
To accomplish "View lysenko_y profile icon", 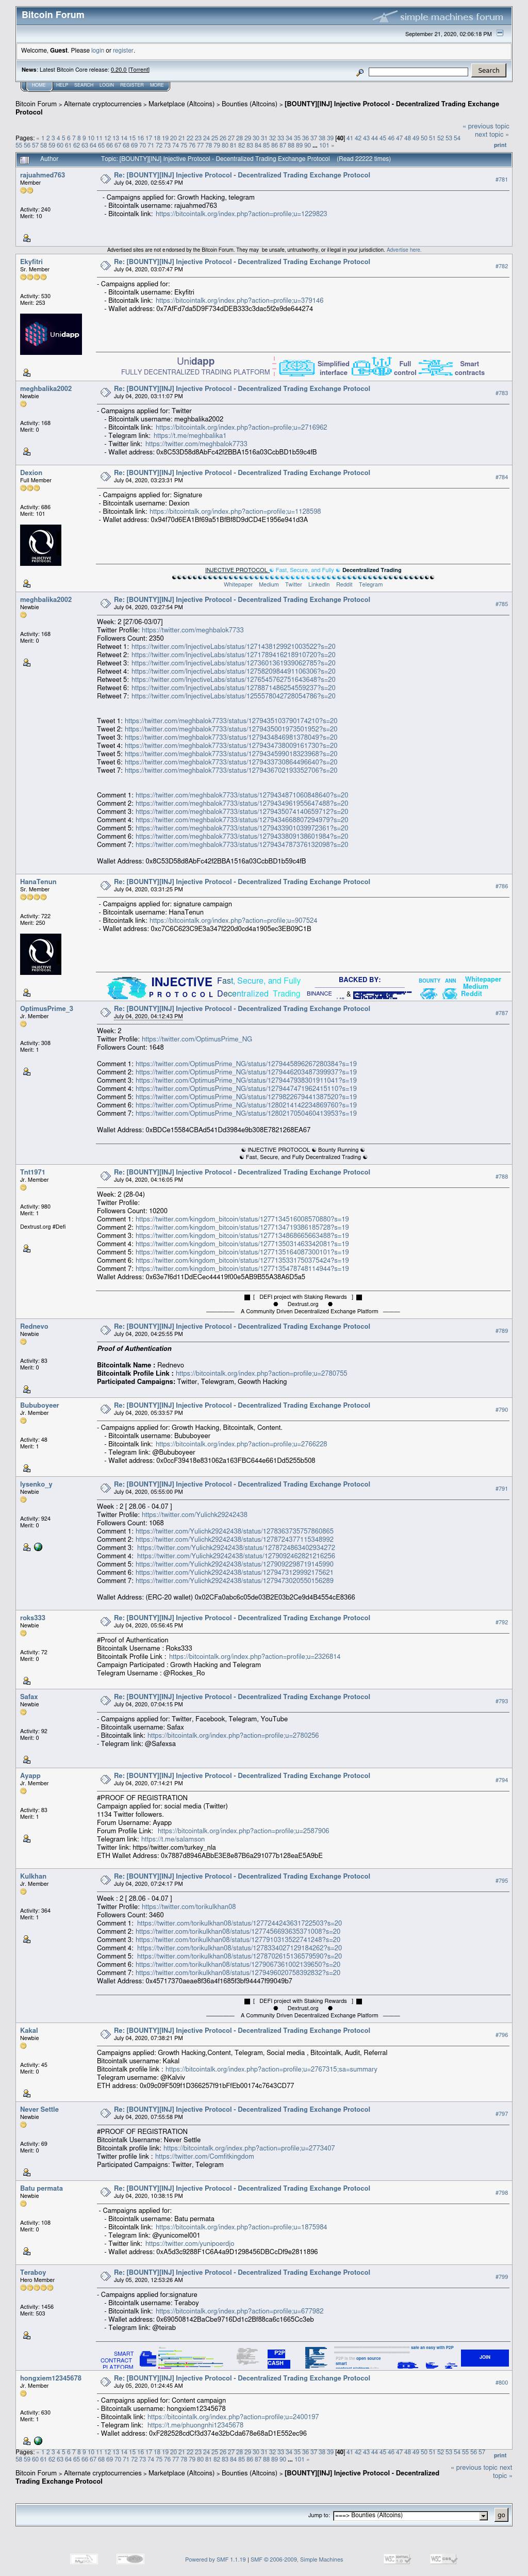I will pyautogui.click(x=26, y=1547).
